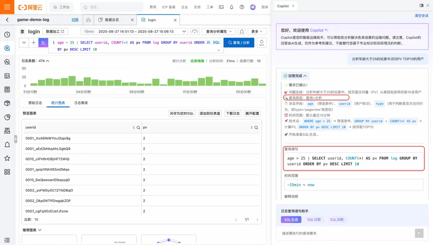The width and height of the screenshot is (433, 245).
Task: Click the alert bell icon beside query properties
Action: tap(242, 31)
